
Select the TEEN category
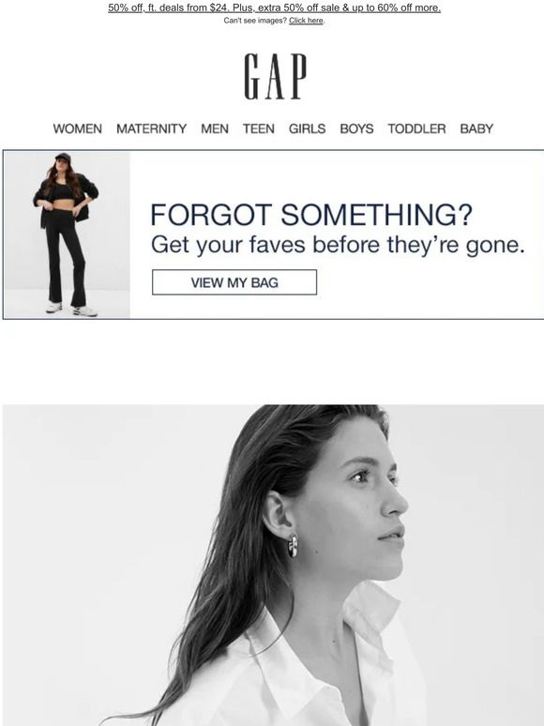click(x=258, y=129)
